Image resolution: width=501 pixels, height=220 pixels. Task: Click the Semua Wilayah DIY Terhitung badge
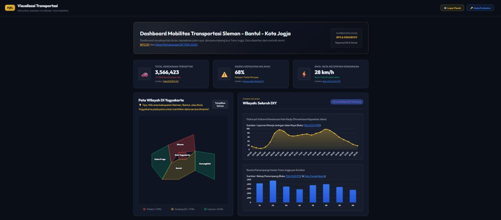click(347, 102)
